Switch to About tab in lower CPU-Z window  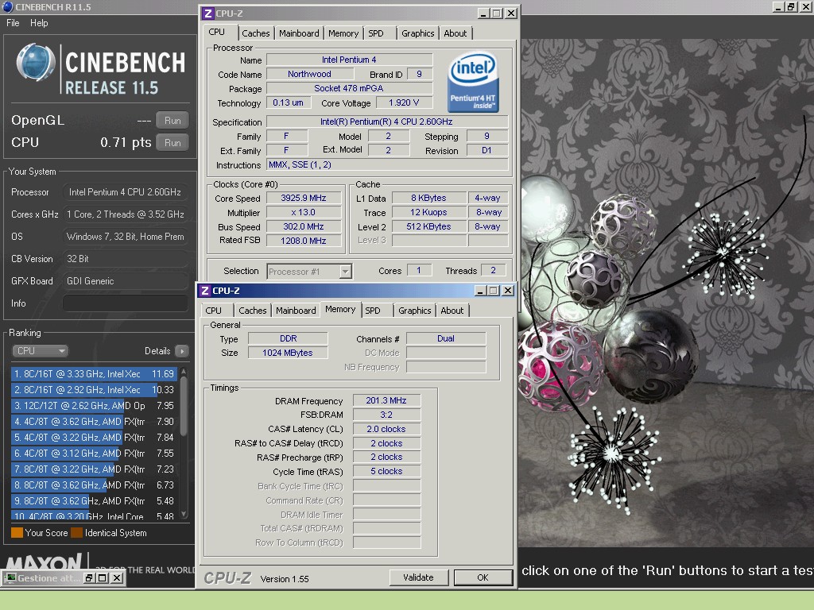pos(452,311)
